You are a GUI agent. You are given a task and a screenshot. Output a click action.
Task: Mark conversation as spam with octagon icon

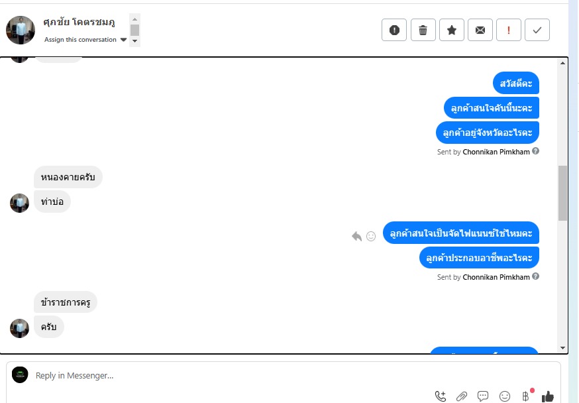[394, 30]
